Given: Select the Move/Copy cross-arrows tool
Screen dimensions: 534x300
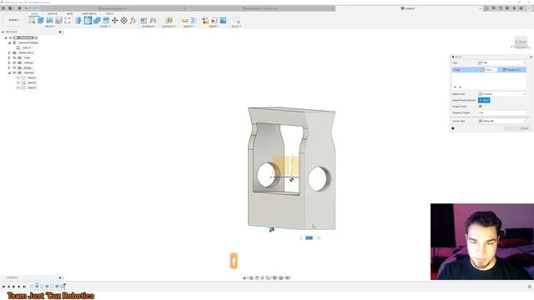Looking at the screenshot, I should tap(115, 20).
